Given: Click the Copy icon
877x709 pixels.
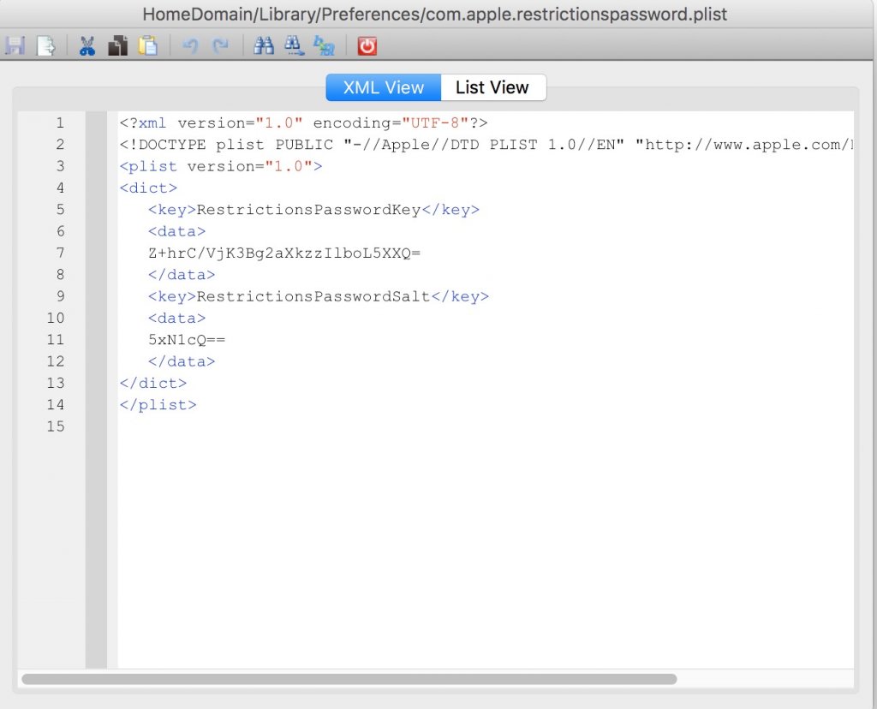Looking at the screenshot, I should [x=117, y=45].
